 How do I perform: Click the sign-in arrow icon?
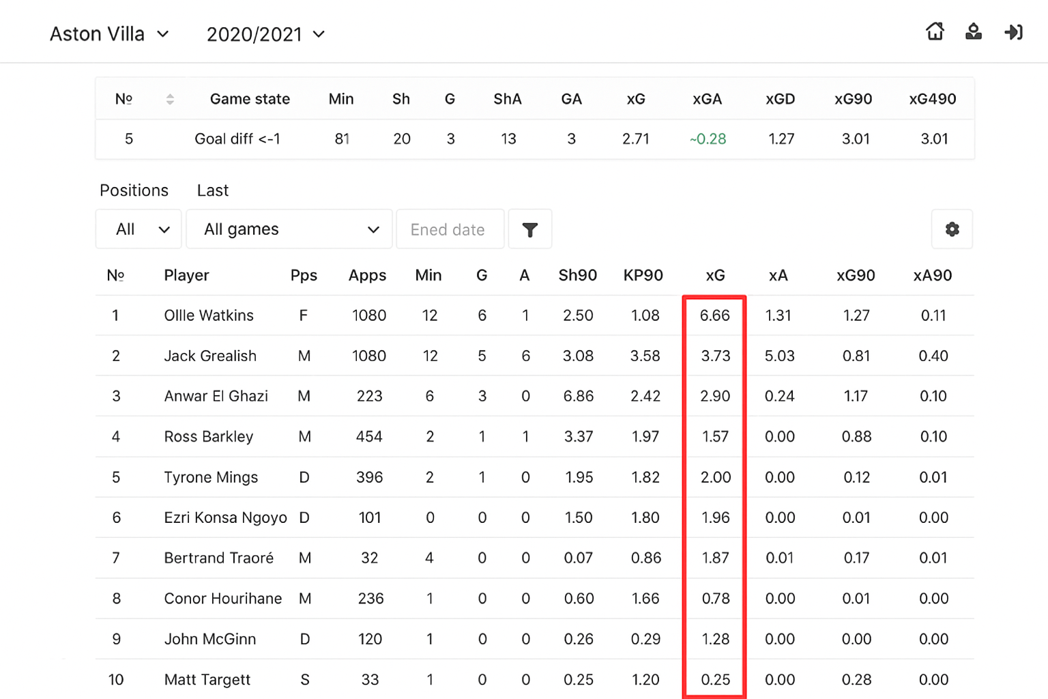(x=1013, y=31)
